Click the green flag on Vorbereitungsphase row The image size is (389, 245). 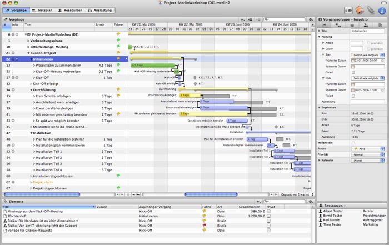(x=118, y=40)
